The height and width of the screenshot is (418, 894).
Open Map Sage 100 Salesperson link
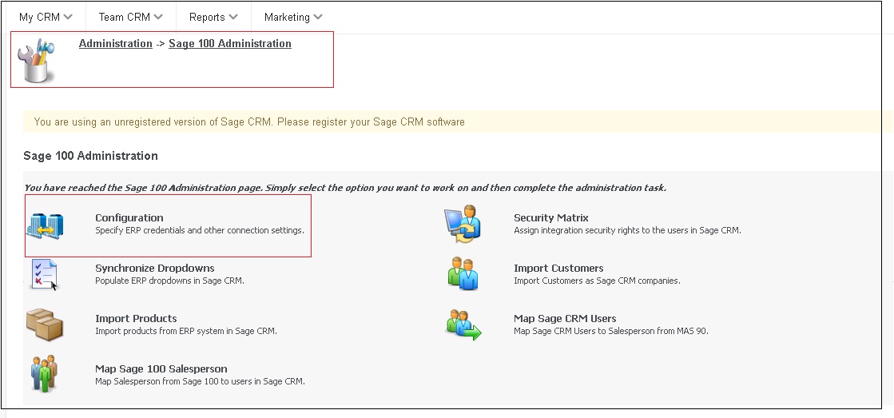tap(161, 368)
